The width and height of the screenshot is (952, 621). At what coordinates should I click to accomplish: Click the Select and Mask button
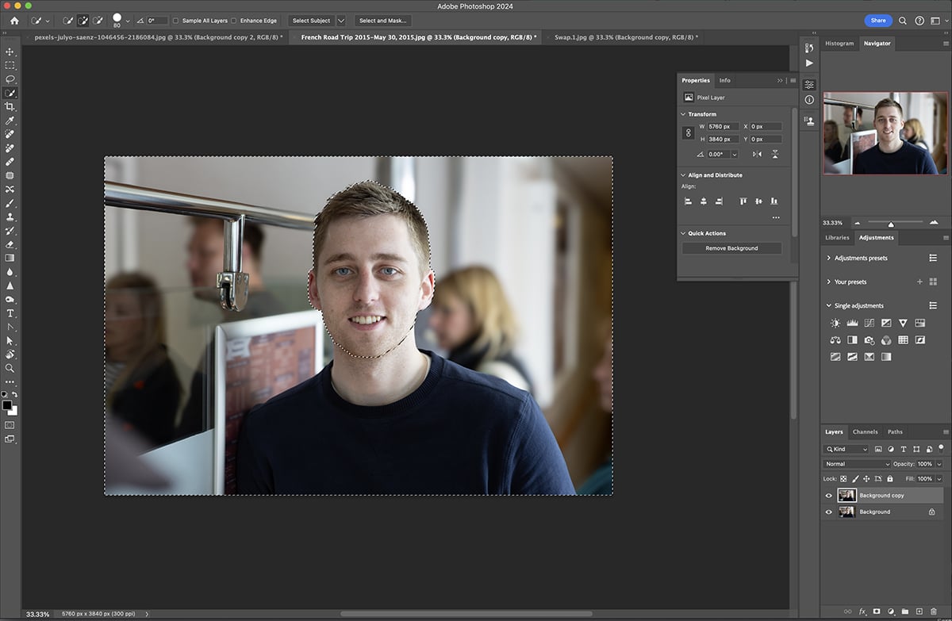pyautogui.click(x=383, y=20)
